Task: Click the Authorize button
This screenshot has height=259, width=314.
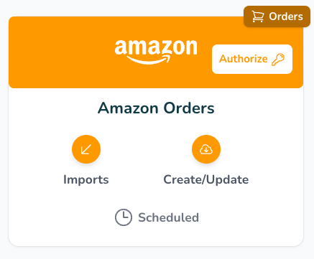Action: (252, 59)
